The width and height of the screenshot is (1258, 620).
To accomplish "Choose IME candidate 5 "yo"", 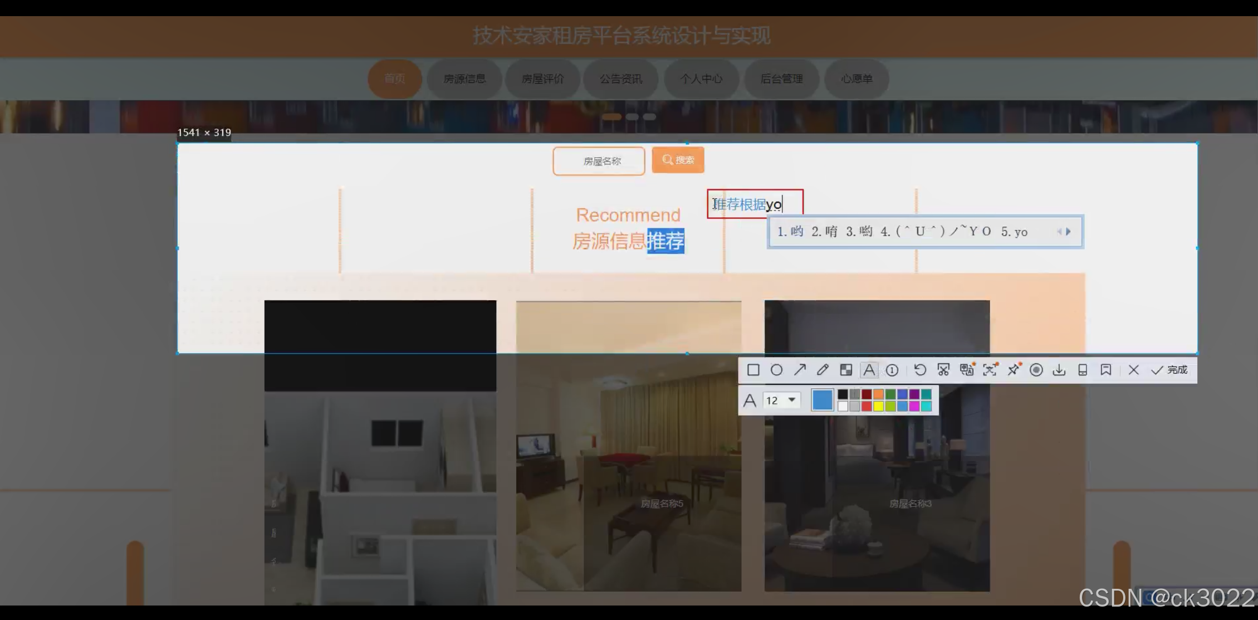I will [x=1014, y=232].
